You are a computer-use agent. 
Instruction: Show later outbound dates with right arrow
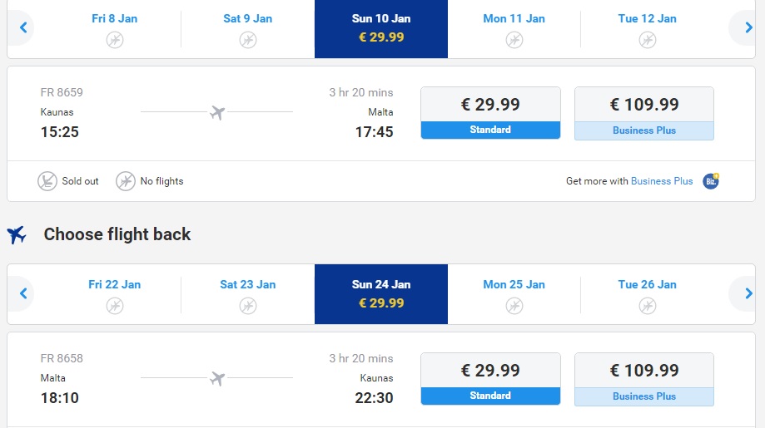(x=748, y=27)
